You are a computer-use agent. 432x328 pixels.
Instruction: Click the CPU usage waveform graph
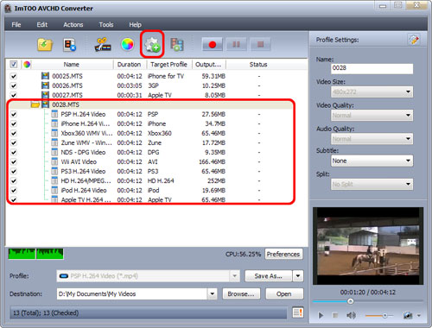36,254
